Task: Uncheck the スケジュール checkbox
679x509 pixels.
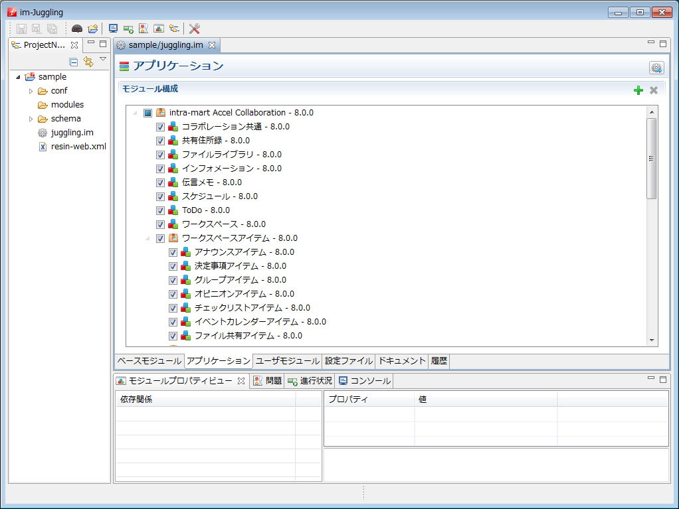Action: 160,197
